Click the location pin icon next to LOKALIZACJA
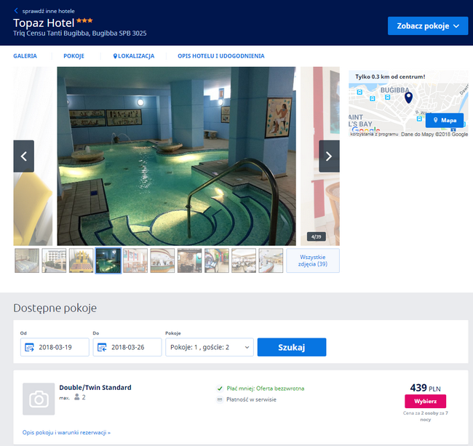This screenshot has height=446, width=473. (115, 56)
